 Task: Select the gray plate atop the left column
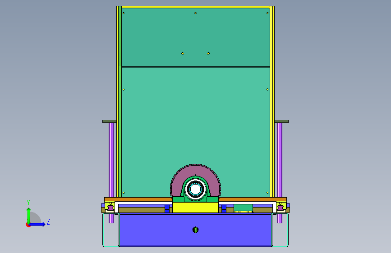click(110, 121)
